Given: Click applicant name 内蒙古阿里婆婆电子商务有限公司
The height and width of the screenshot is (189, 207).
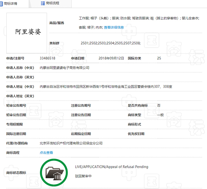Looking at the screenshot, I should pos(65,68).
